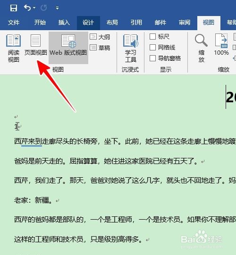This screenshot has width=236, height=255.
Task: Open the Undo history dropdown arrow
Action: [34, 8]
